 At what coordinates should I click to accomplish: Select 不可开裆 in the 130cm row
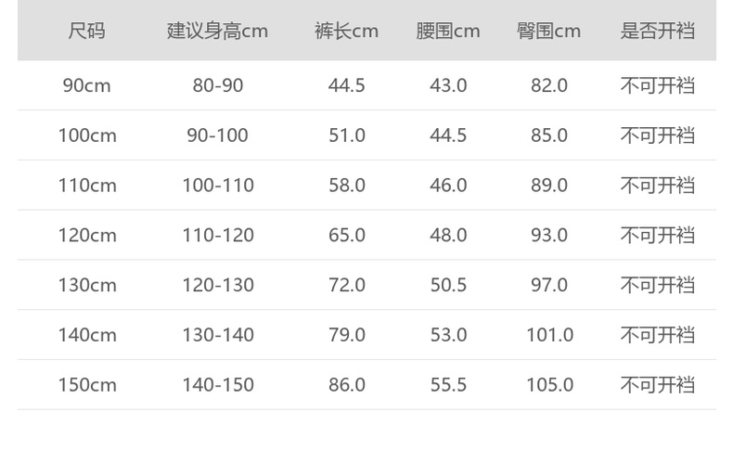click(657, 285)
